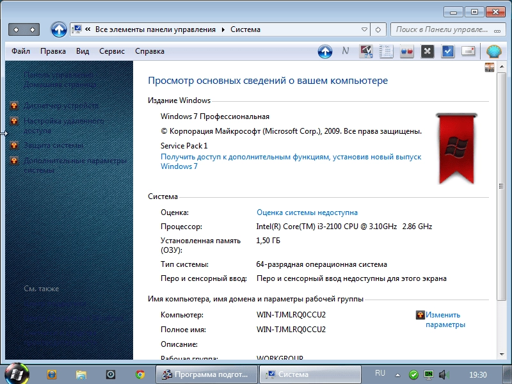Click the seashell icon in the toolbar
512x384 pixels.
pyautogui.click(x=493, y=51)
